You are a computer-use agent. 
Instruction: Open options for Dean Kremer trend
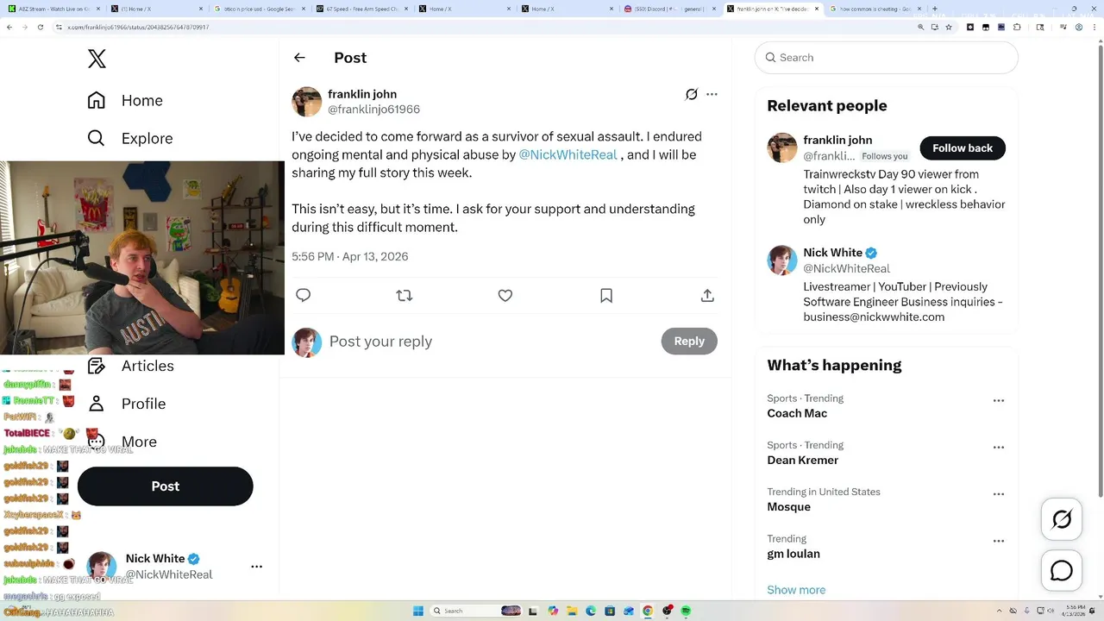pyautogui.click(x=999, y=448)
